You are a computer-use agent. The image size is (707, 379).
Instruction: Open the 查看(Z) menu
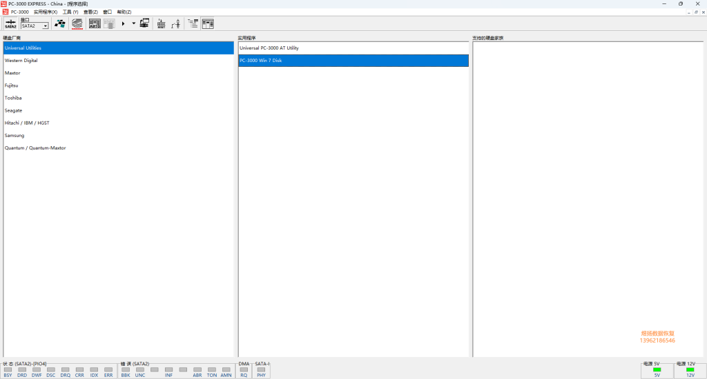(90, 12)
